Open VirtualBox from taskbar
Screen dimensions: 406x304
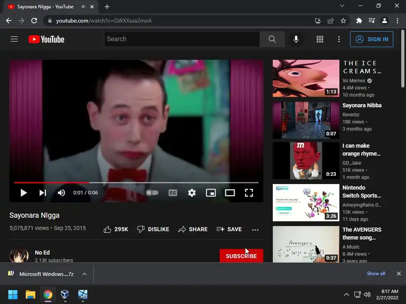coord(65,294)
